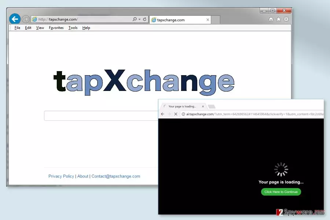Click the Contact@tapxchange.com link
Viewport: 330px width, 220px height.
[x=116, y=176]
